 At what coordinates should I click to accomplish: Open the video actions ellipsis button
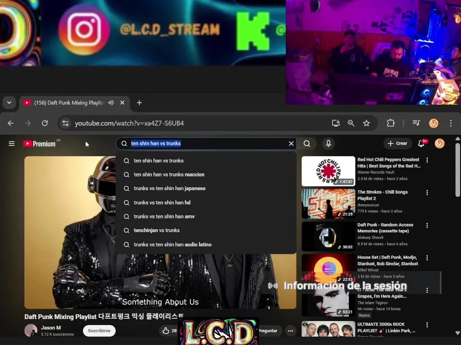[291, 331]
